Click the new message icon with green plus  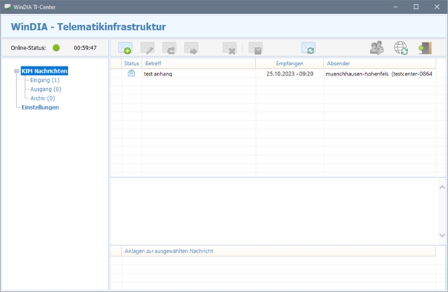[x=125, y=48]
